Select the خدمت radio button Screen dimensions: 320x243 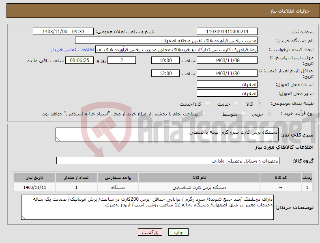click(236, 103)
